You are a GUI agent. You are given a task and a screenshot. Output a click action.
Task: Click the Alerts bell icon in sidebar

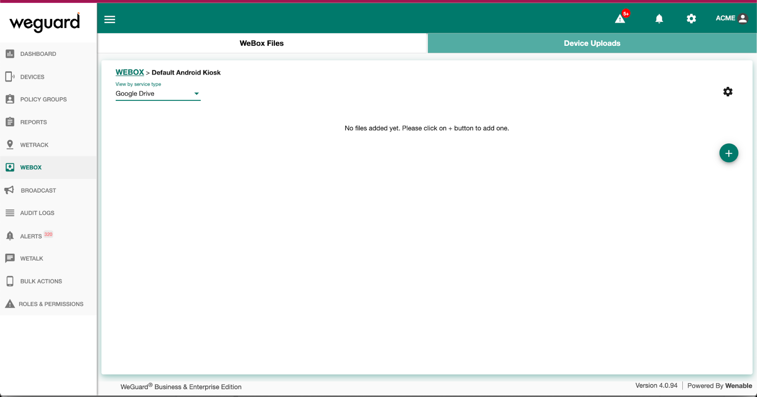10,236
